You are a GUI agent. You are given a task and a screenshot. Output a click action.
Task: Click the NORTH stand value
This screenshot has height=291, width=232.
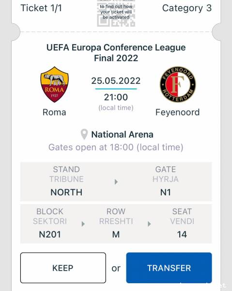click(x=66, y=192)
